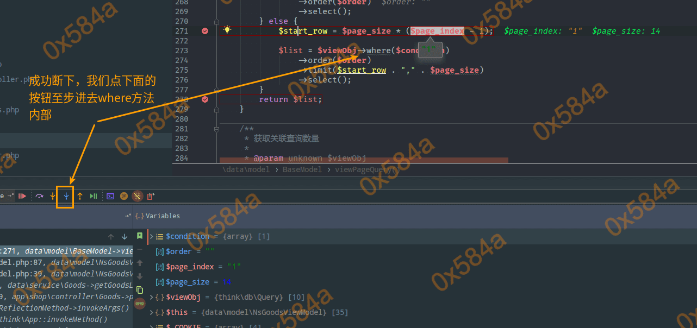
Task: Select the Variables panel tab
Action: click(162, 216)
